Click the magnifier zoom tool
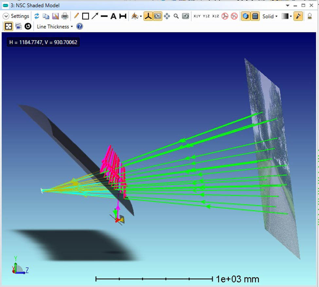This screenshot has height=287, width=319. (176, 16)
